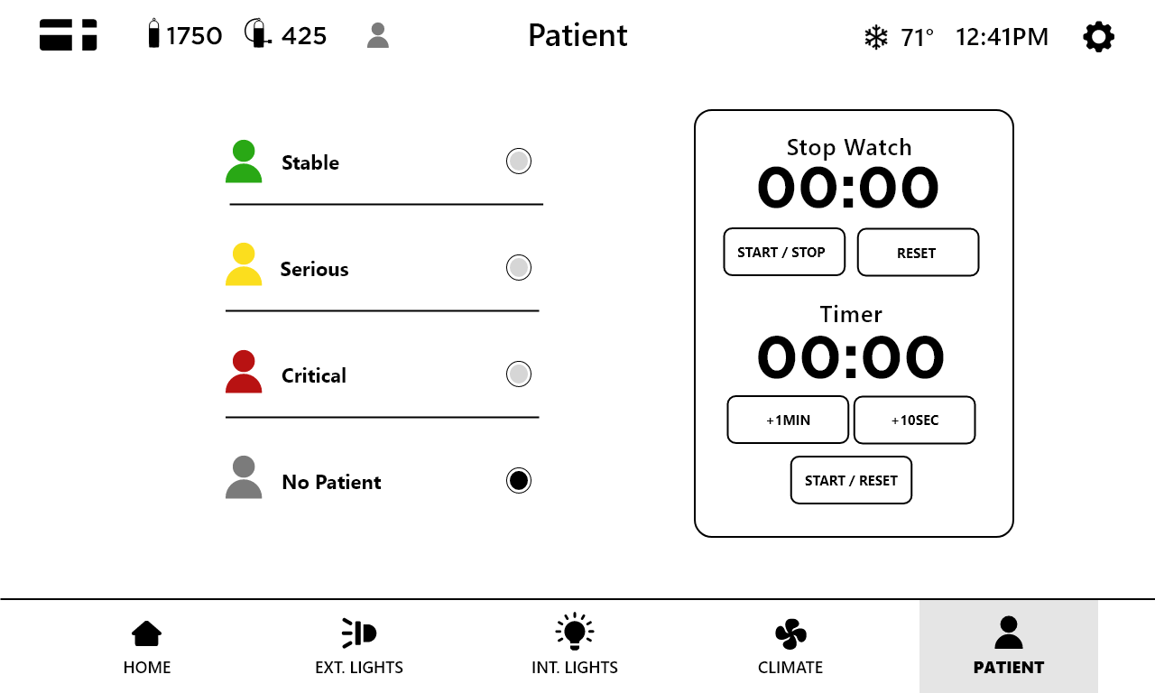Viewport: 1155px width, 693px height.
Task: Switch to the Ext. Lights tab
Action: pyautogui.click(x=359, y=647)
